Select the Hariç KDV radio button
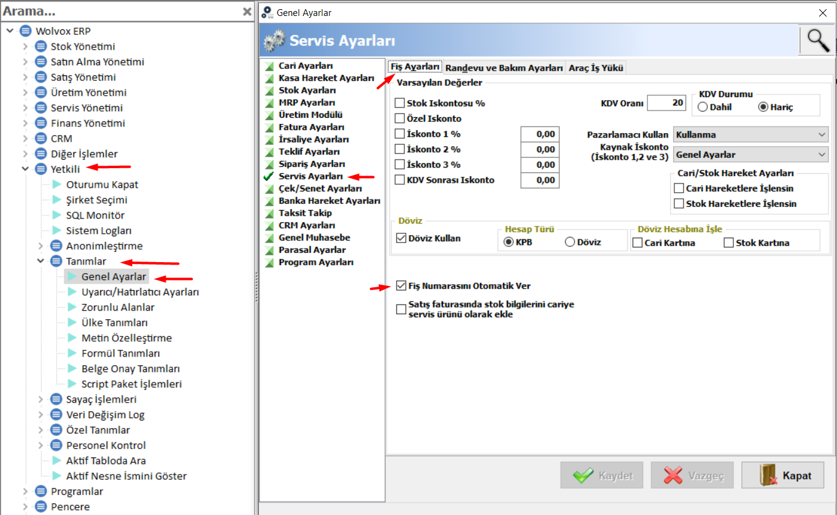The image size is (837, 515). click(764, 107)
